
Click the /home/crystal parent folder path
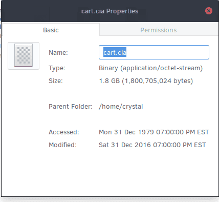(121, 107)
